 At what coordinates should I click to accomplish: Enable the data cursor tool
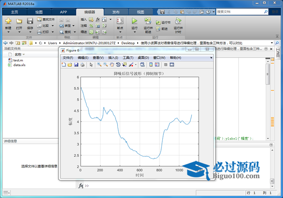[x=124, y=65]
